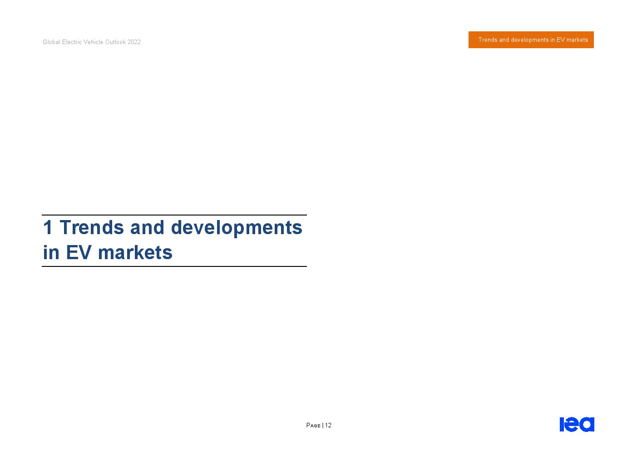Click the horizontal rule below the heading
The height and width of the screenshot is (451, 637).
tap(174, 266)
